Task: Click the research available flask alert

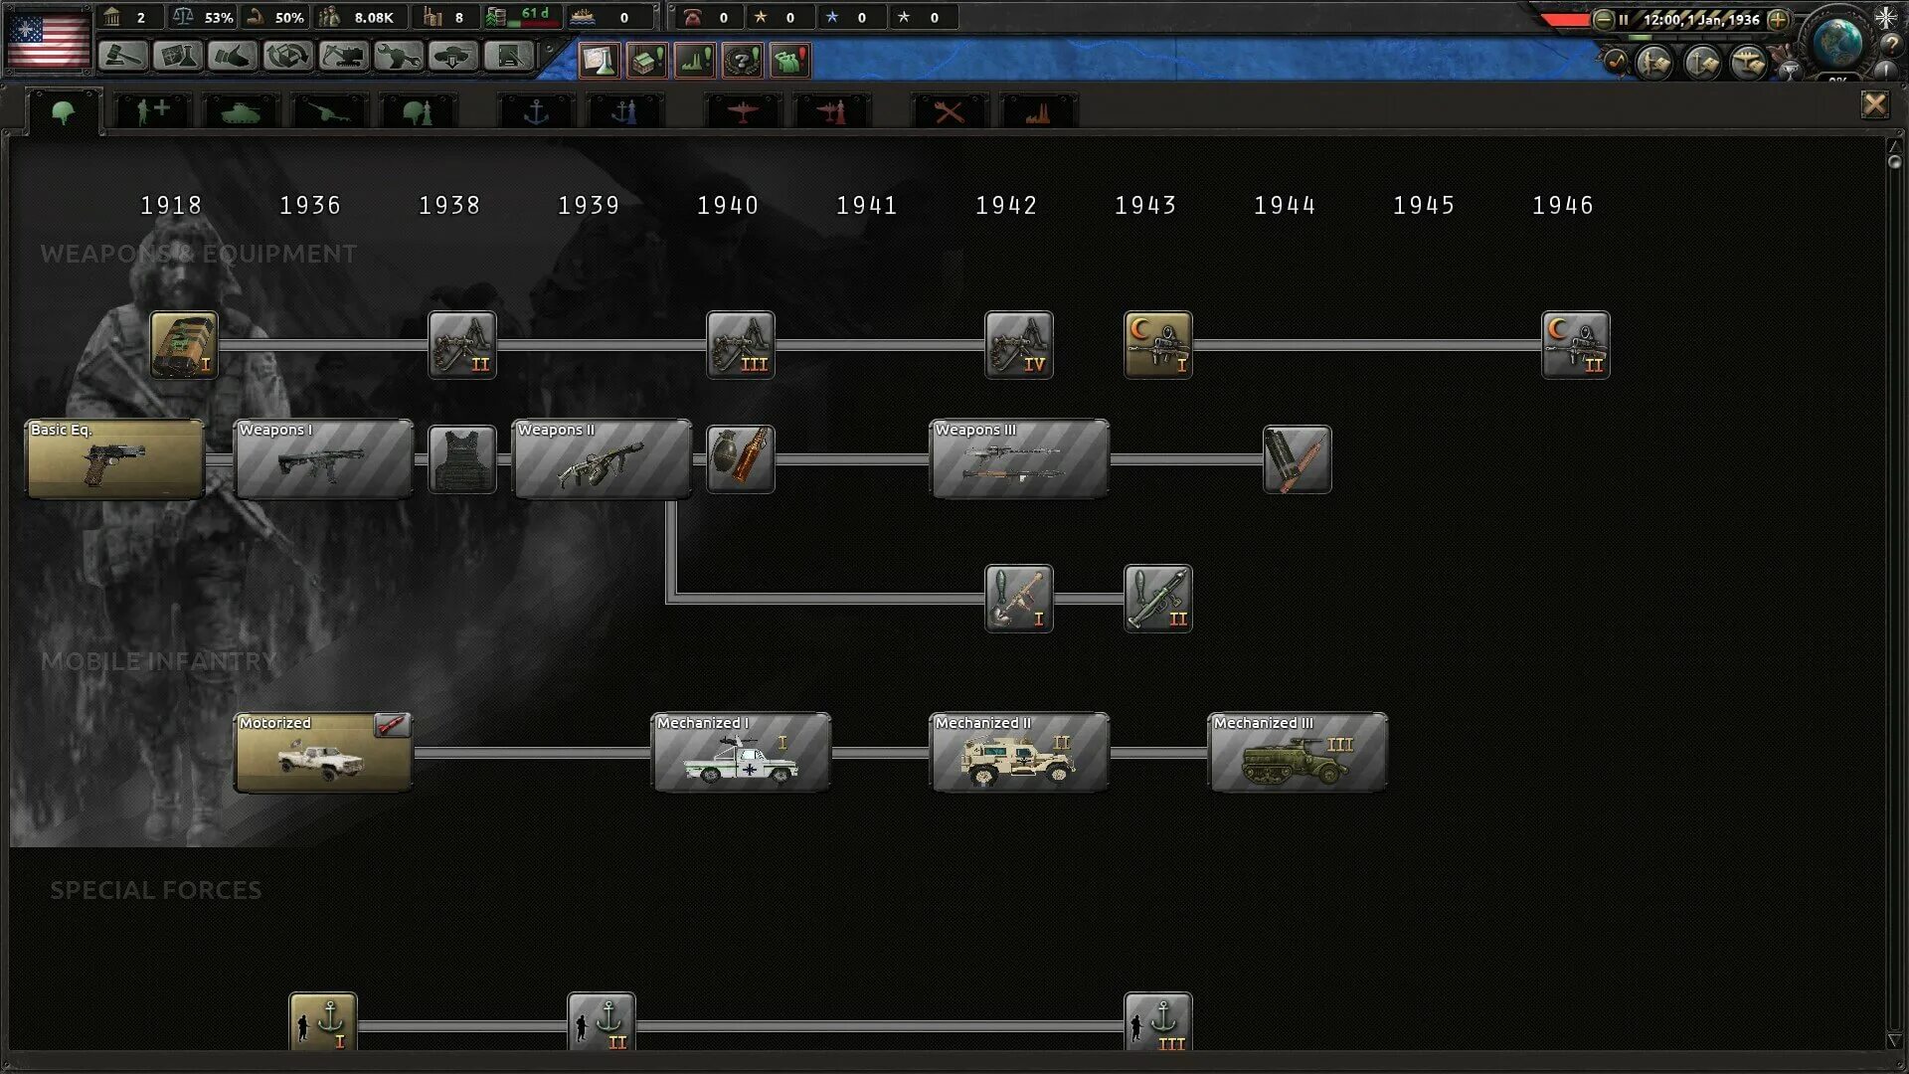Action: tap(599, 61)
